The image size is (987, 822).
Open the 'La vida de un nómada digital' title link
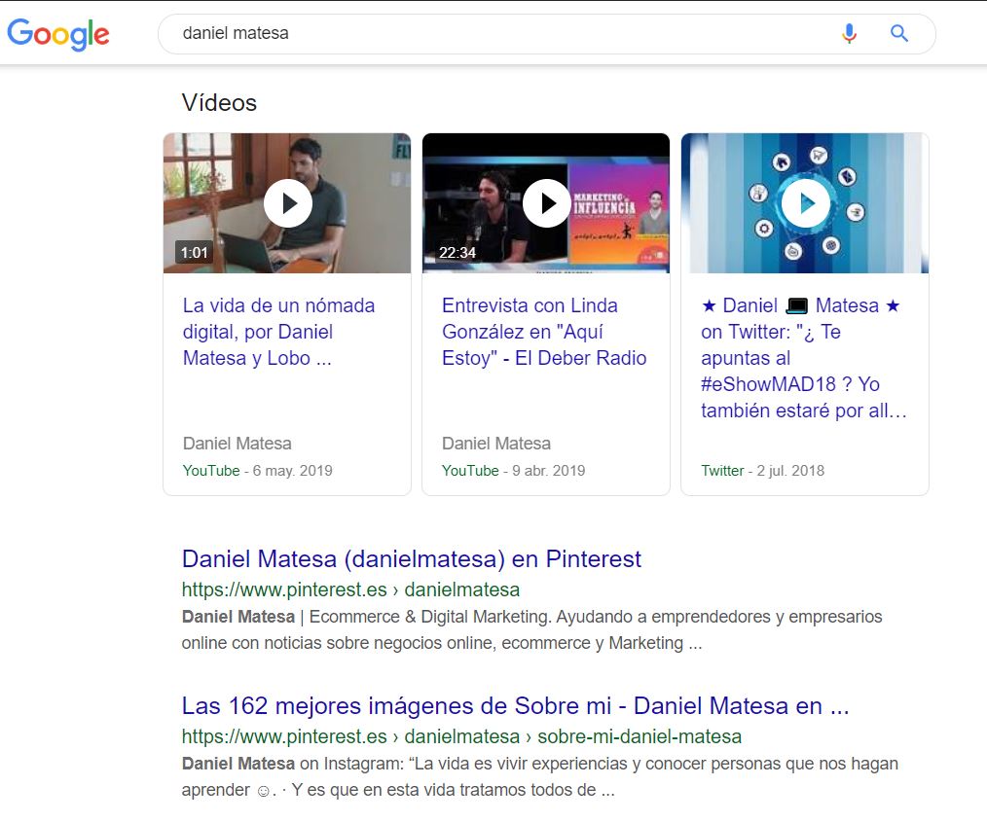pyautogui.click(x=278, y=332)
